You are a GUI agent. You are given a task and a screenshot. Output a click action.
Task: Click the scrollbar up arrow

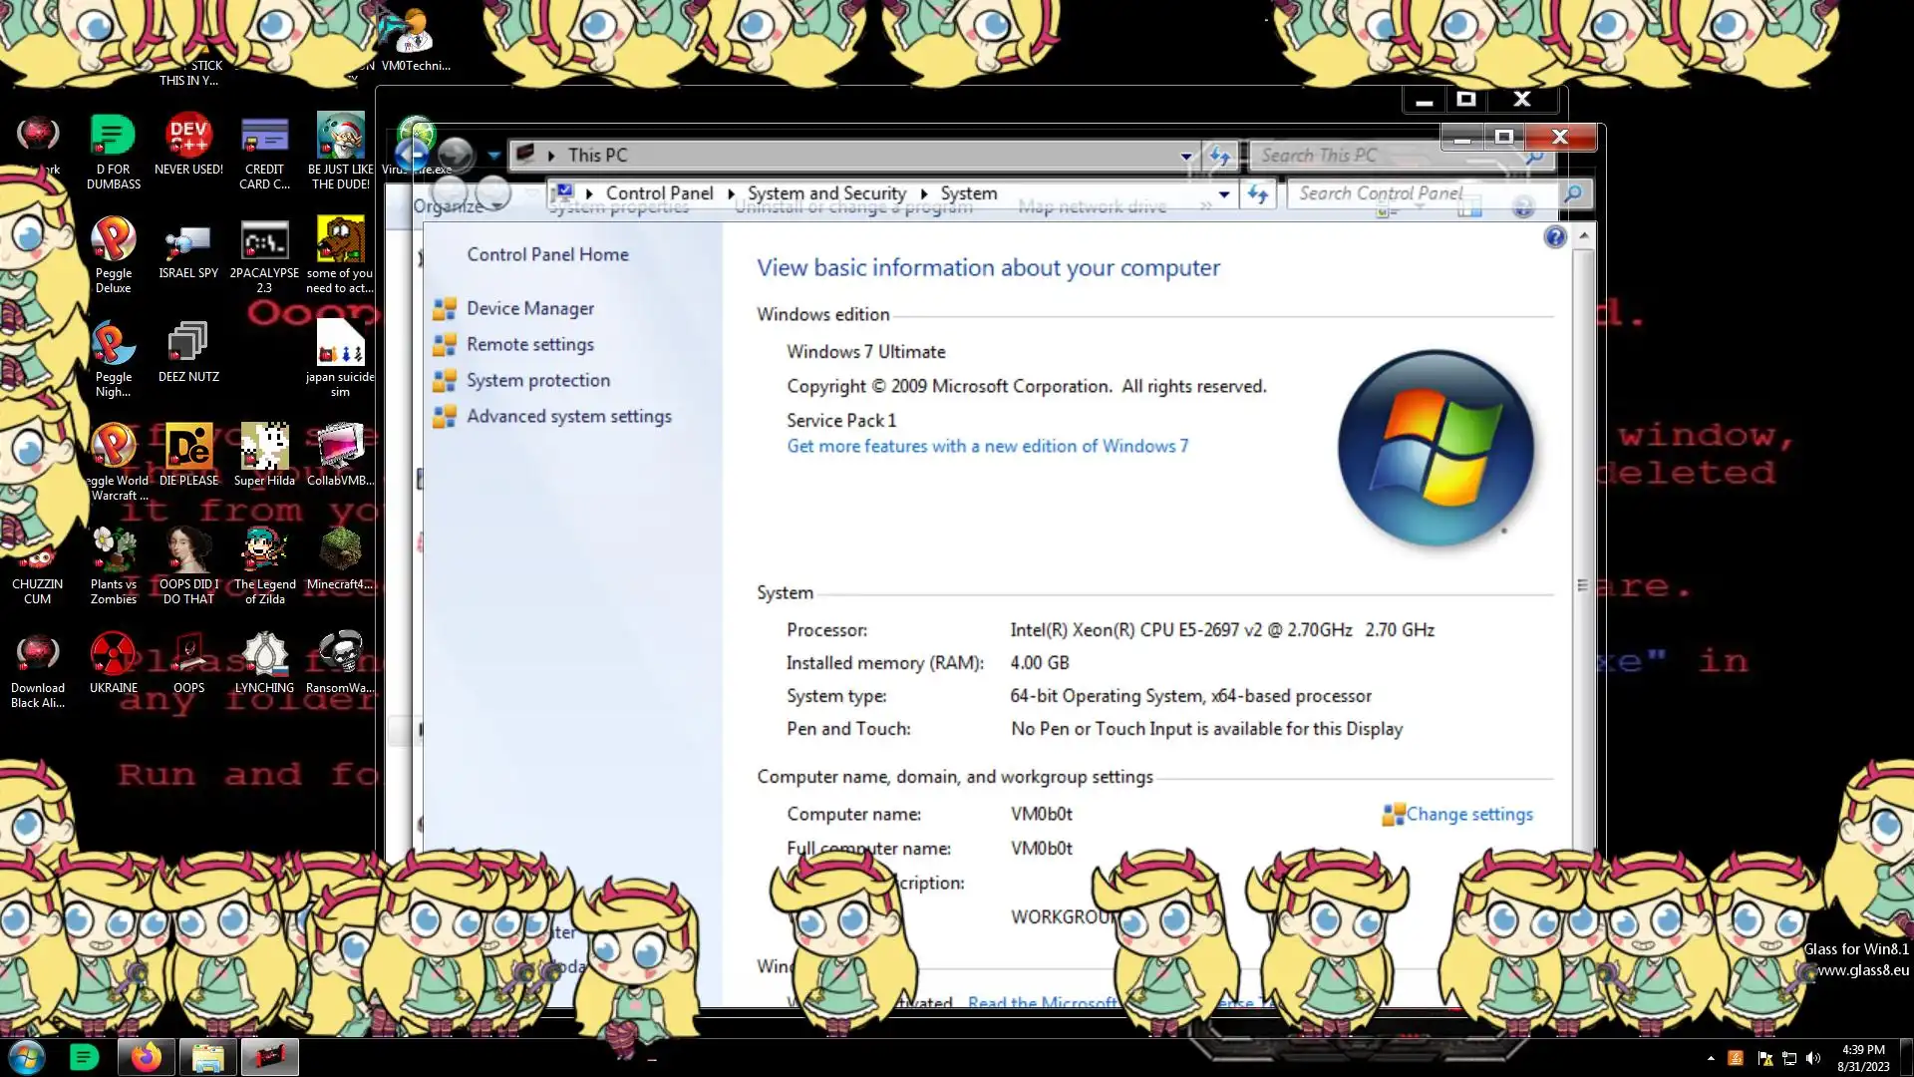(x=1583, y=236)
